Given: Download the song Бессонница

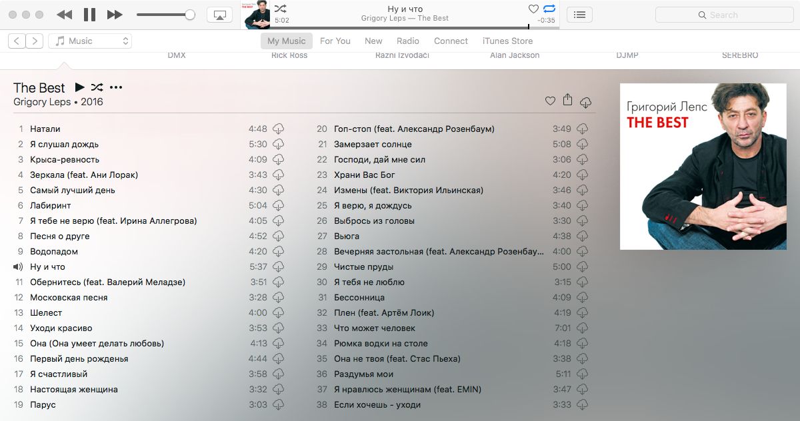Looking at the screenshot, I should click(x=583, y=298).
